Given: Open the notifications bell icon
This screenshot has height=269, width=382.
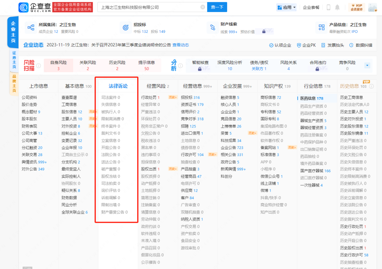Looking at the screenshot, I should [337, 7].
